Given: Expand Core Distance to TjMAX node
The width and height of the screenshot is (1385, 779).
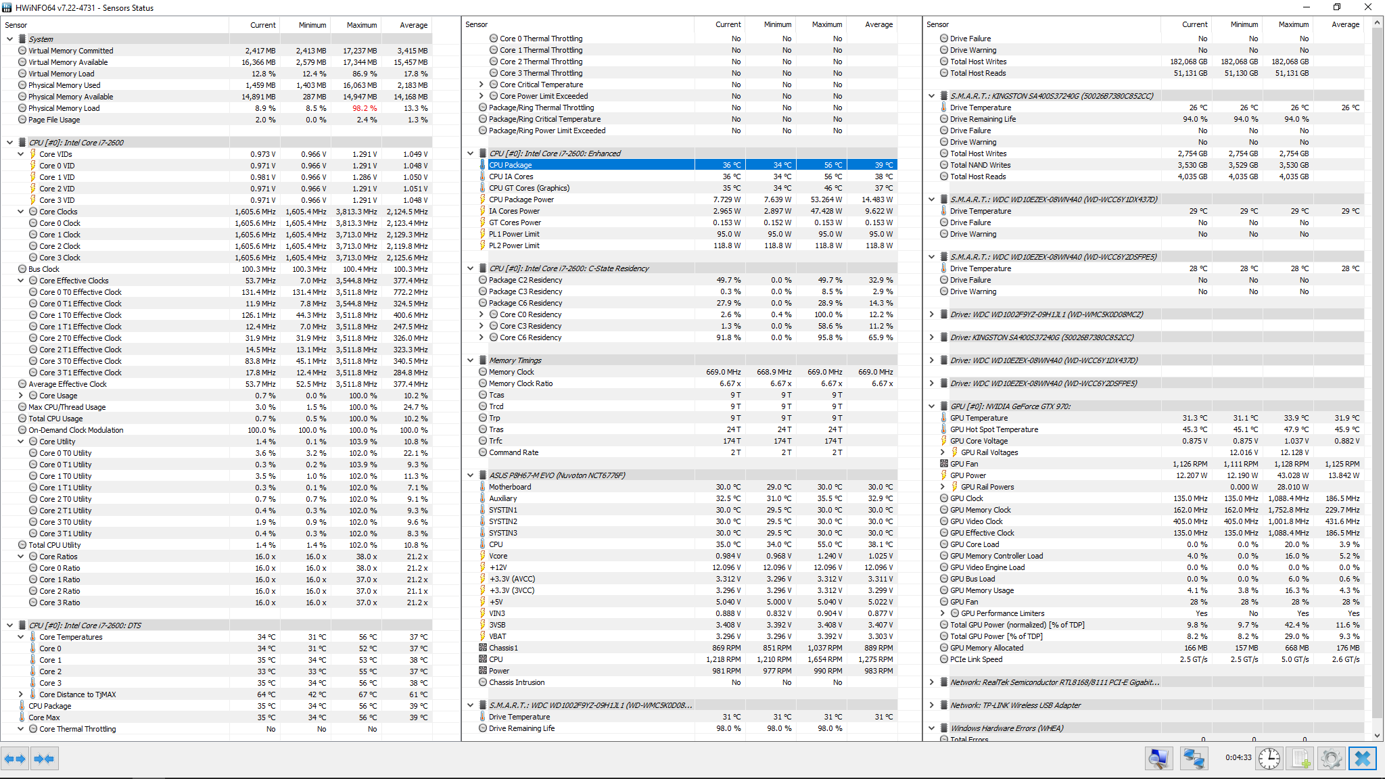Looking at the screenshot, I should (20, 694).
